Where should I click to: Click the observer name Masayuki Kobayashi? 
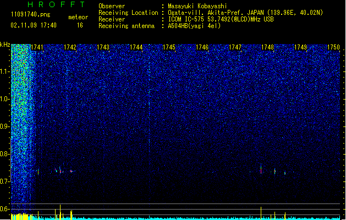tap(197, 6)
